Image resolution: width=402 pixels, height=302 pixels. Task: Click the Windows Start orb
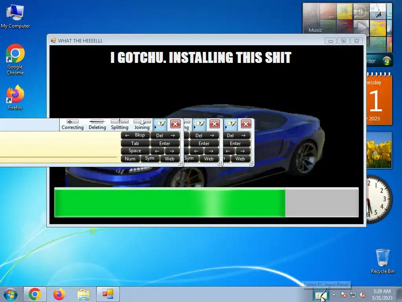(11, 294)
